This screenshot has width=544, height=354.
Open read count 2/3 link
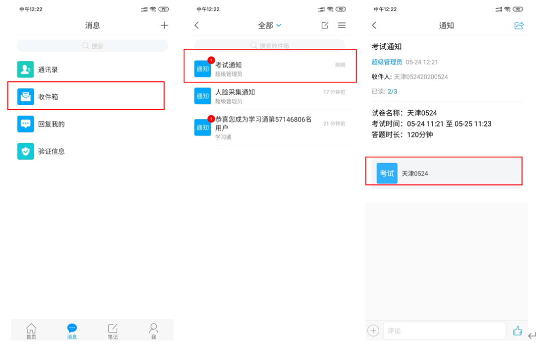point(392,91)
